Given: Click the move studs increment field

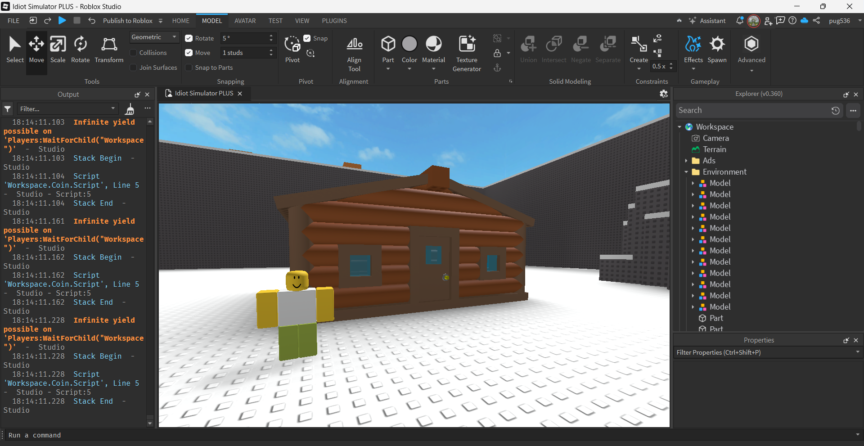Looking at the screenshot, I should click(x=243, y=53).
